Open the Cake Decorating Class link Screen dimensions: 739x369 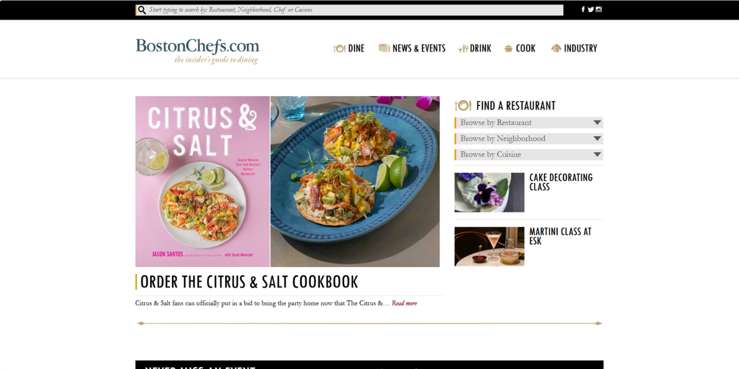pyautogui.click(x=561, y=182)
